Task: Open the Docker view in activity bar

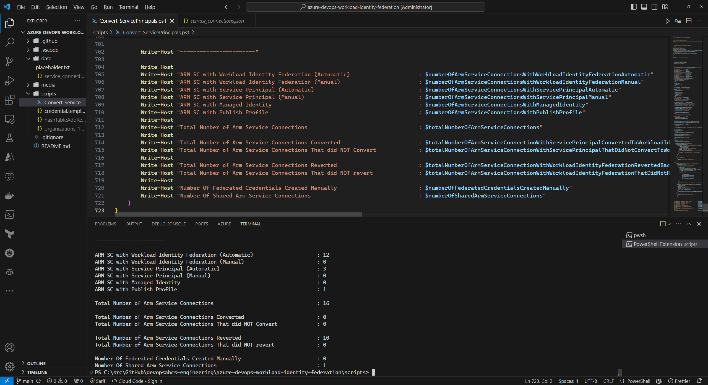Action: (10, 196)
